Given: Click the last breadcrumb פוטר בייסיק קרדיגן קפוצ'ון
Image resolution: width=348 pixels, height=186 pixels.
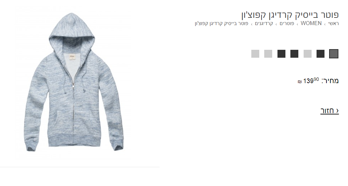Looking at the screenshot, I should 222,23.
